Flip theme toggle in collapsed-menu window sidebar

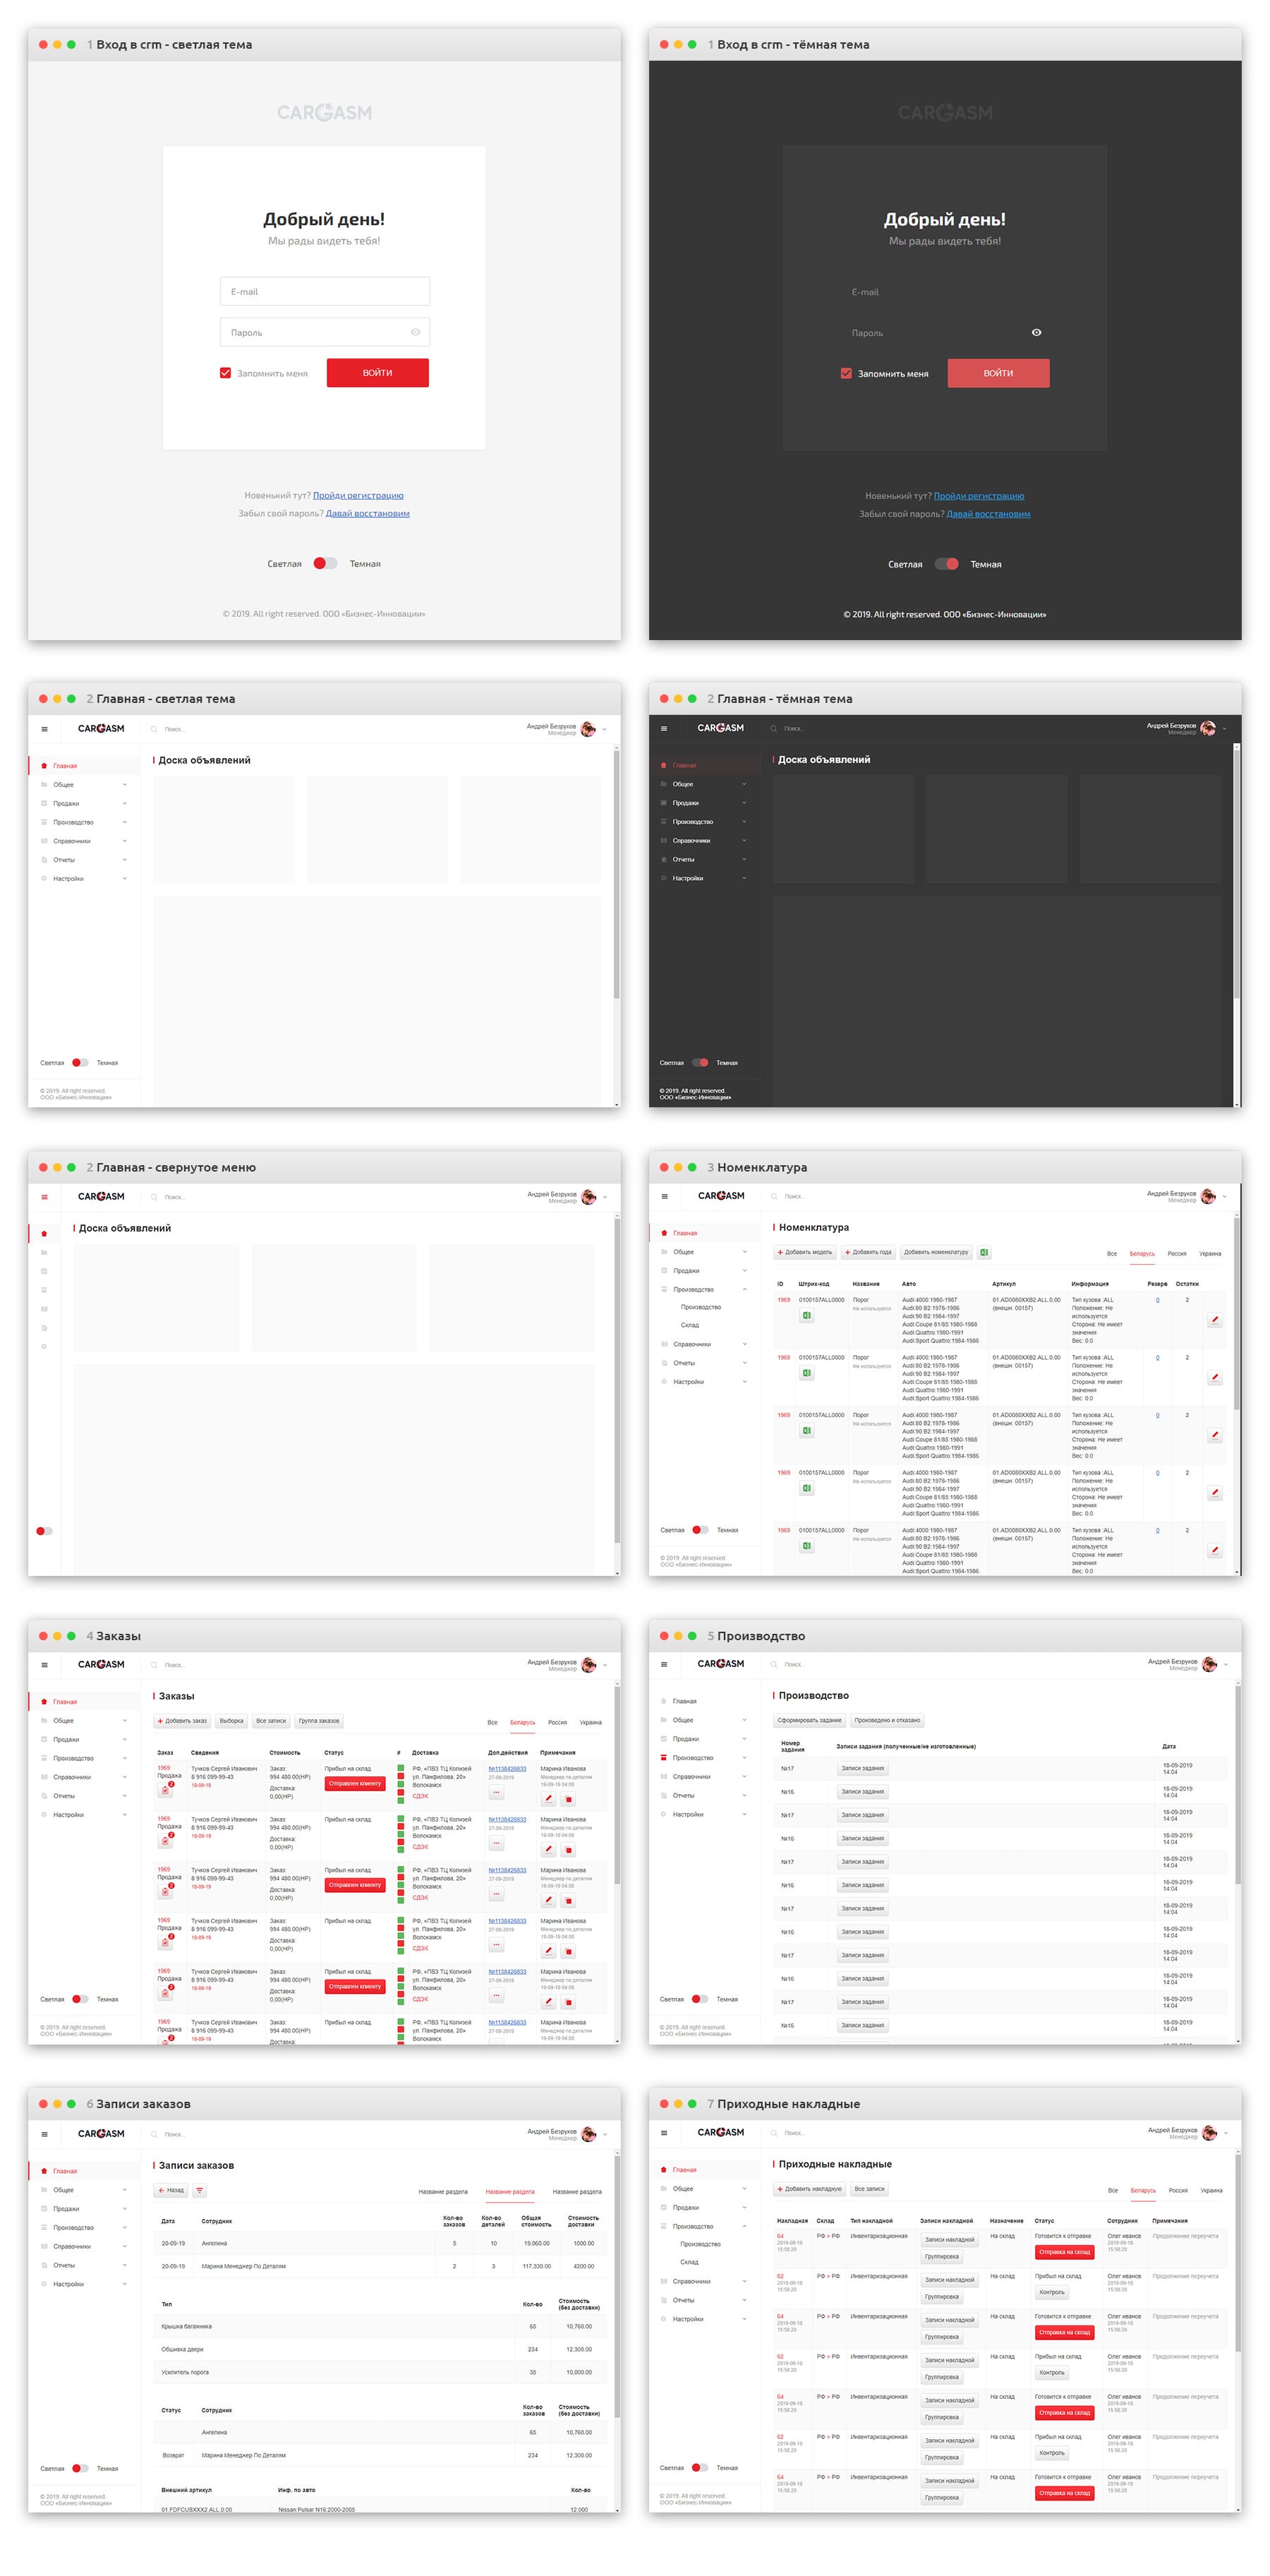(44, 1531)
